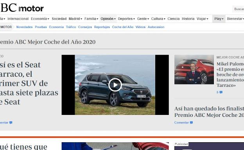
Task: Open Historia section
Action: (x=188, y=19)
